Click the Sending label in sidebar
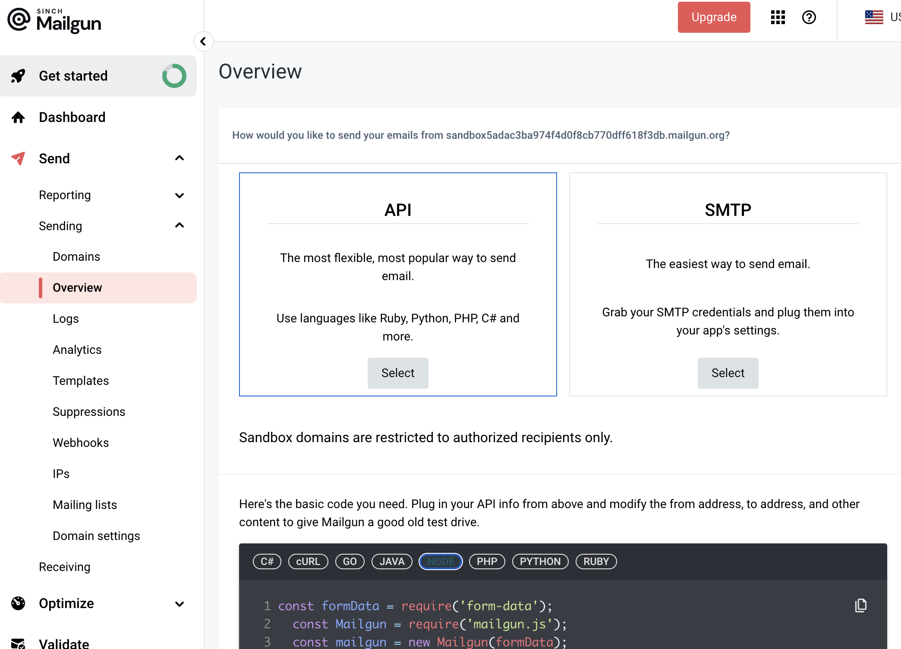 tap(60, 226)
